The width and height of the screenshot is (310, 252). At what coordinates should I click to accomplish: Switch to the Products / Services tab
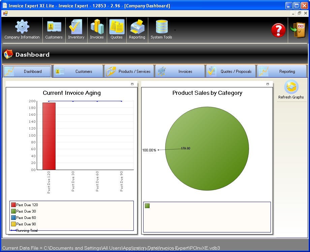click(129, 71)
